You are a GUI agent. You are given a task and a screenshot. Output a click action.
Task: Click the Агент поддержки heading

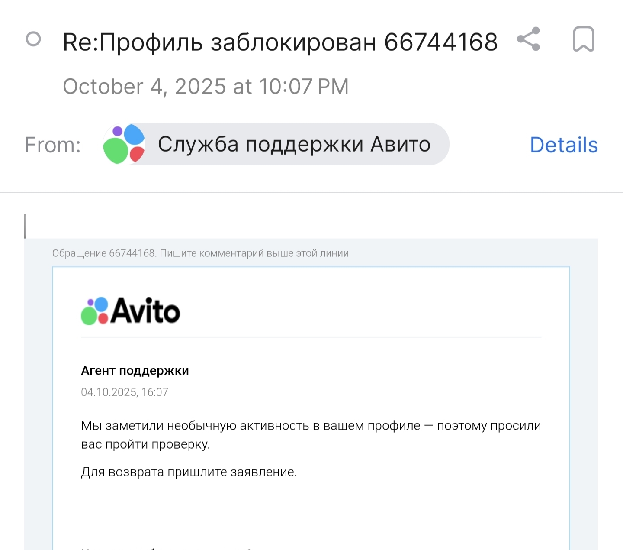click(135, 371)
